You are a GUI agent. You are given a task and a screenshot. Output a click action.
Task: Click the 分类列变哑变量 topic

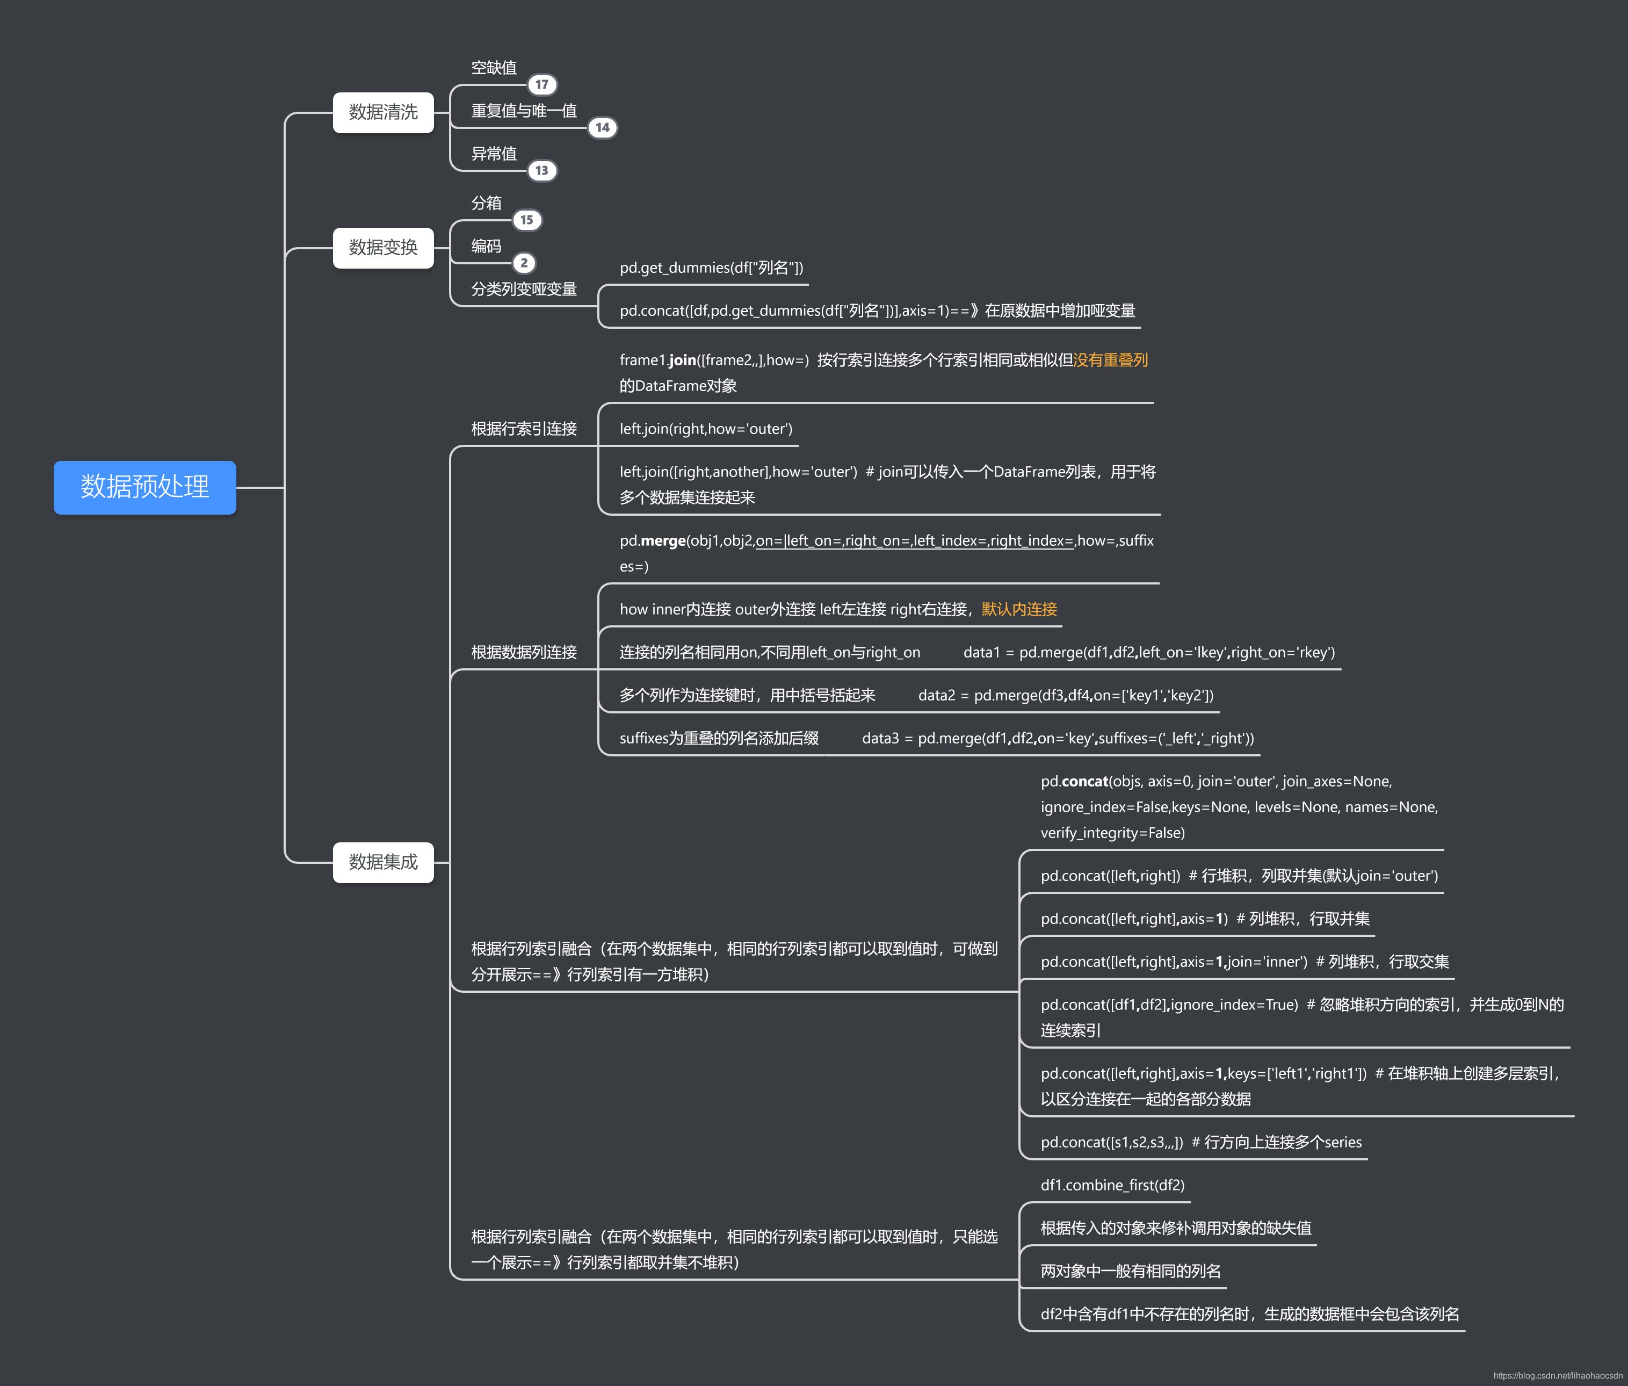pos(524,289)
